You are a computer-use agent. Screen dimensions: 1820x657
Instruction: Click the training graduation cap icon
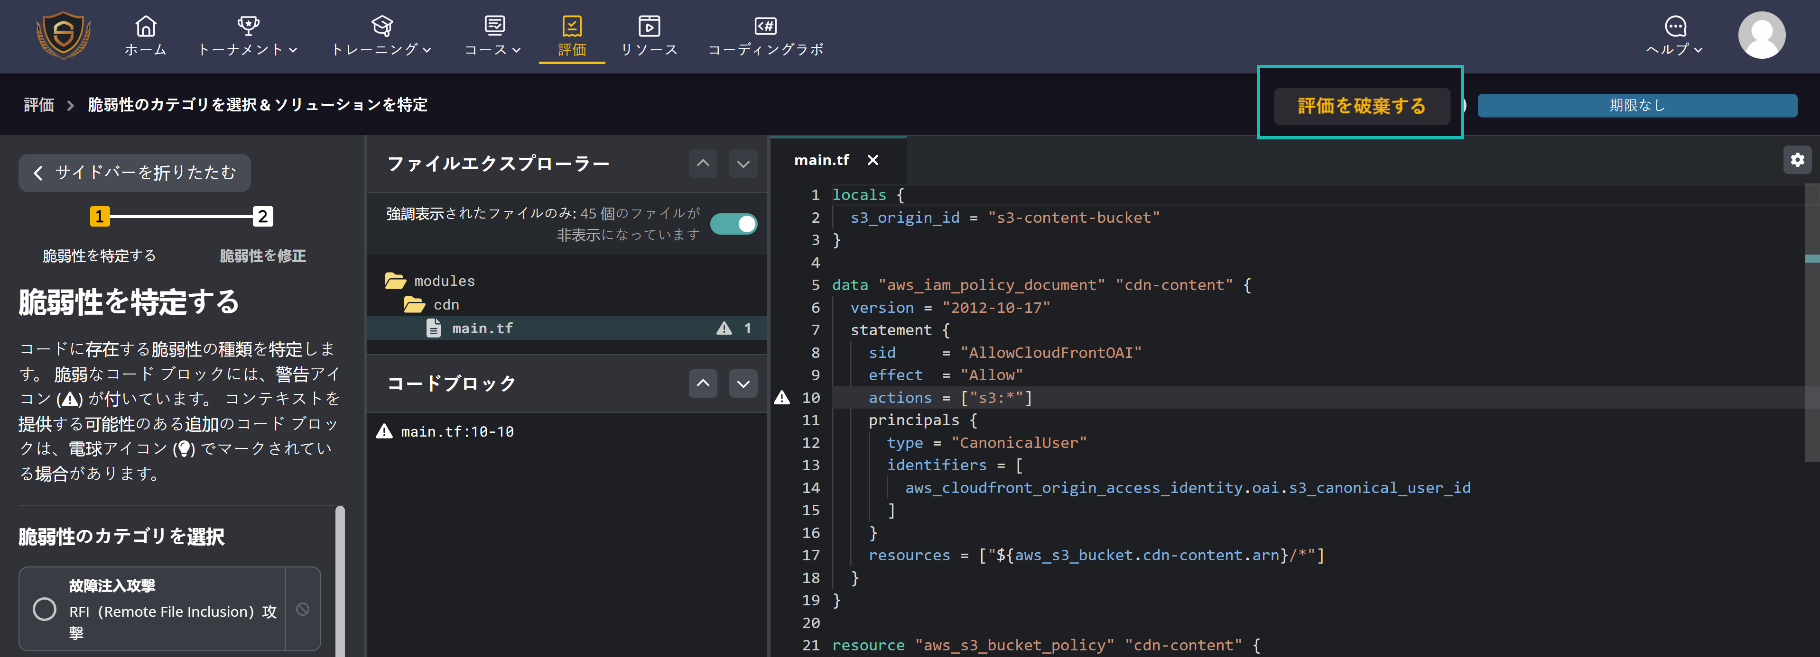(x=381, y=26)
